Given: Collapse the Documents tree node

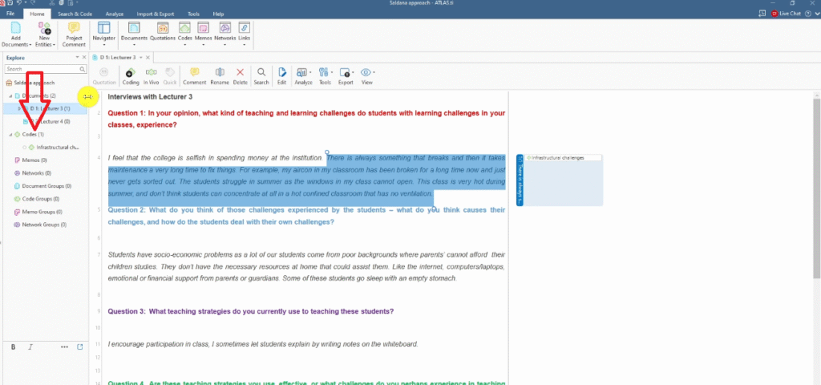Looking at the screenshot, I should click(10, 95).
